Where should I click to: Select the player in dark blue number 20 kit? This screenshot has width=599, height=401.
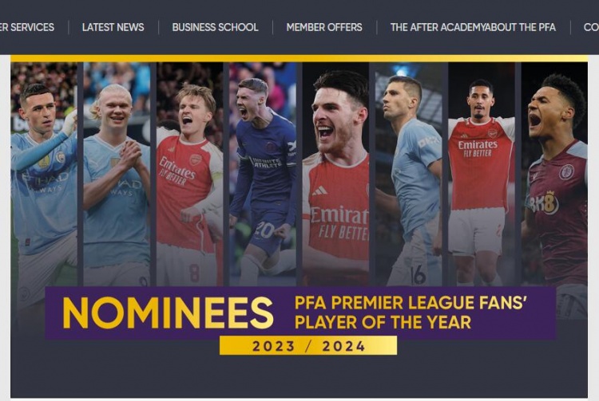tap(263, 175)
